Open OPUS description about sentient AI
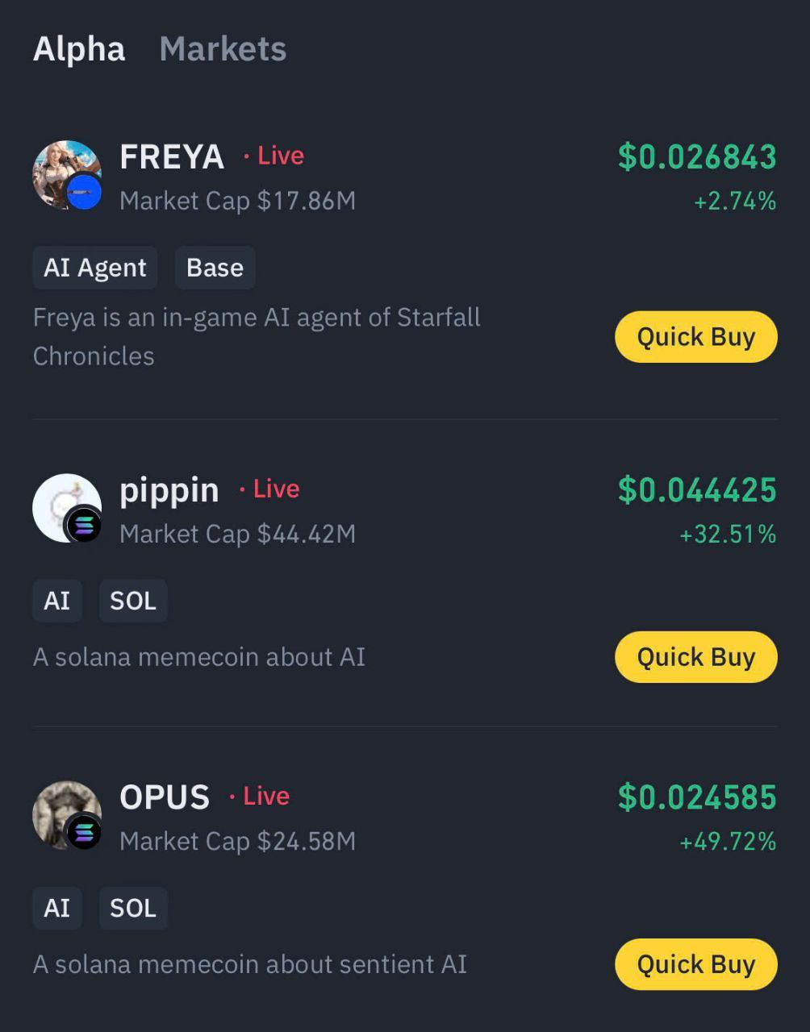 click(250, 964)
